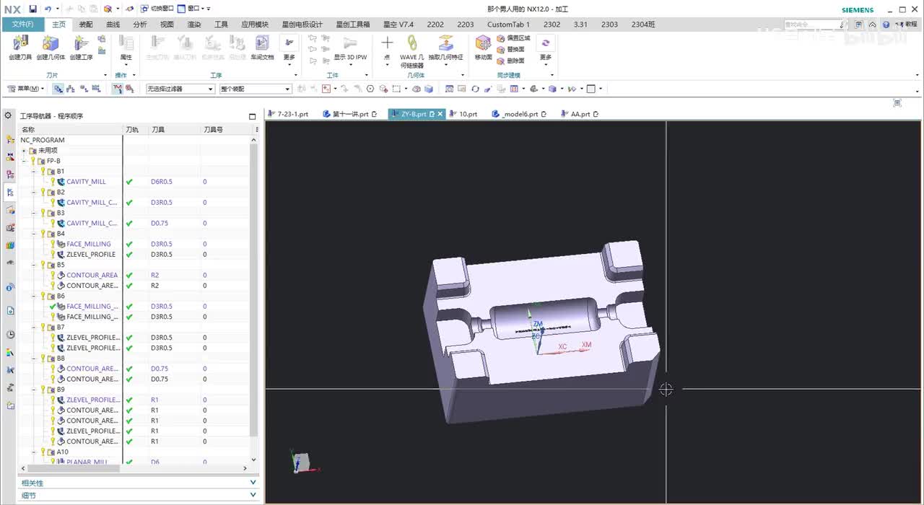Expand the 相关性 section
This screenshot has height=505, width=924.
(253, 483)
